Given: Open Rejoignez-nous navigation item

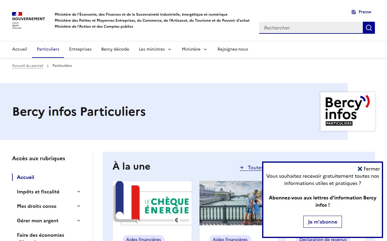Looking at the screenshot, I should (x=233, y=49).
